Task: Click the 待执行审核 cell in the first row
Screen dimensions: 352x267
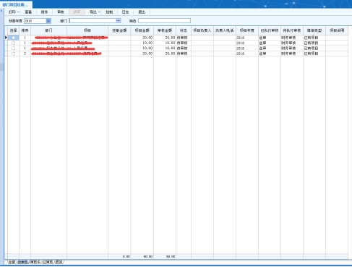Action: pos(292,38)
